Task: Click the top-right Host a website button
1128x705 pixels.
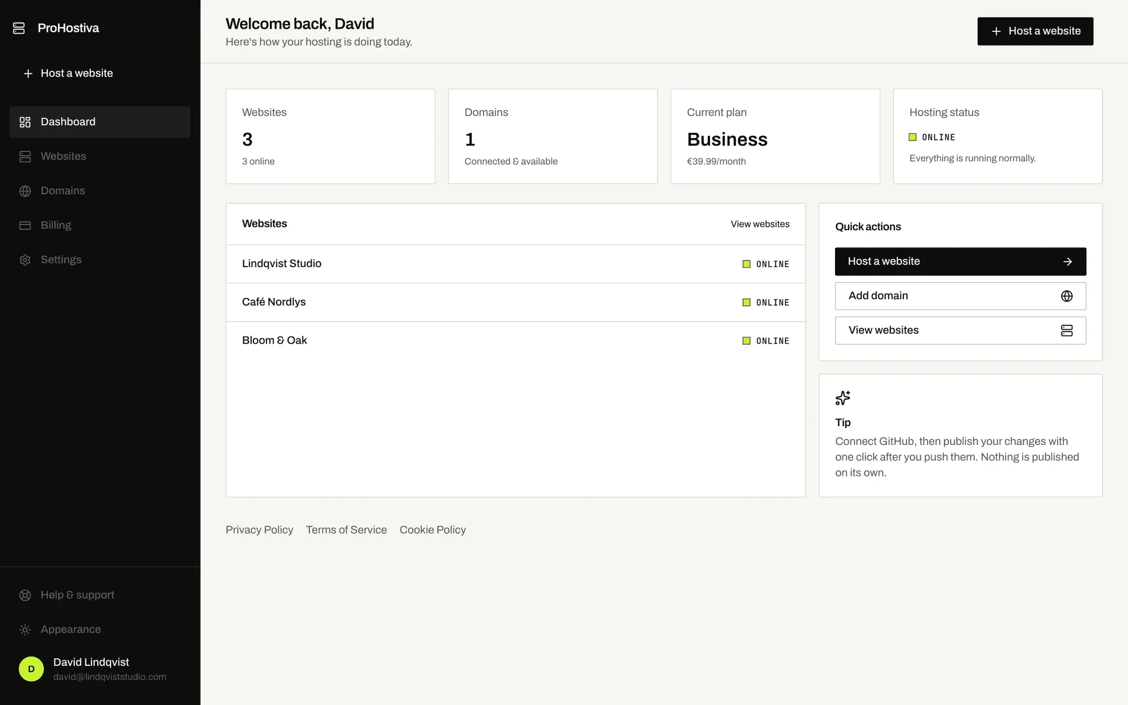Action: [1035, 31]
